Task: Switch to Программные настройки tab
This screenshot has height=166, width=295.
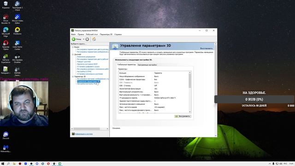Action: click(147, 65)
